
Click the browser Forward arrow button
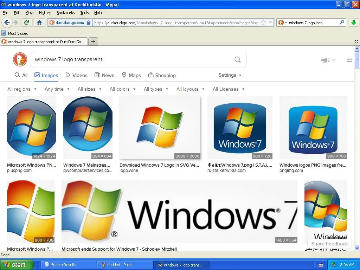[15, 22]
